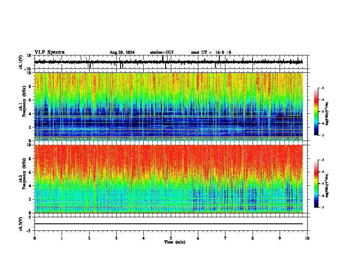Click the ch.2 spectrogram color scale bar
Viewport: 346px width, 267px height.
316,184
